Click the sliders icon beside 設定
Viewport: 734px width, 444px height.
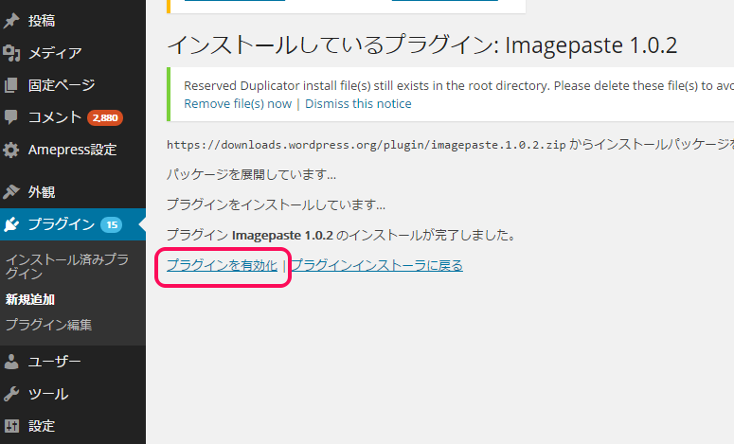(x=11, y=426)
